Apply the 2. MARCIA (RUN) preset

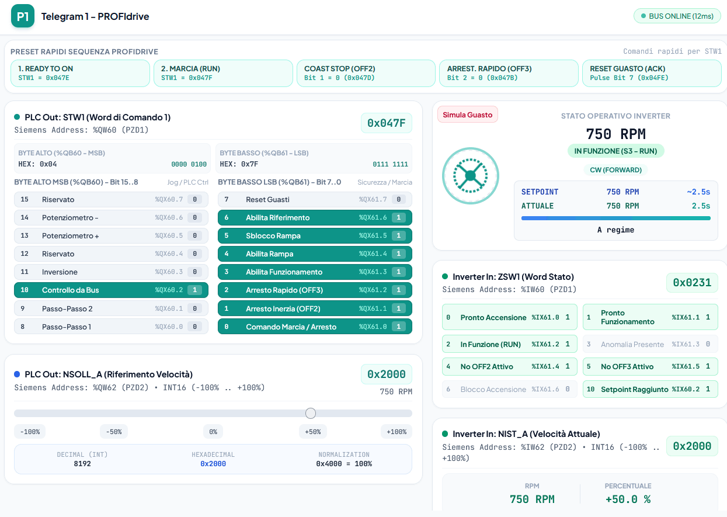point(223,73)
